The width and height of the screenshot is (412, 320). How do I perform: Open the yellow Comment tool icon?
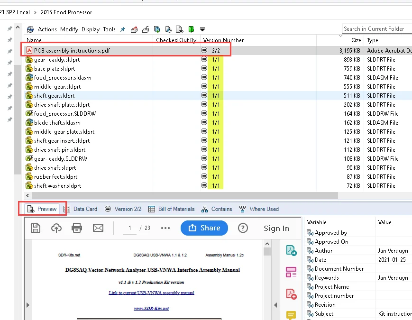pyautogui.click(x=291, y=315)
